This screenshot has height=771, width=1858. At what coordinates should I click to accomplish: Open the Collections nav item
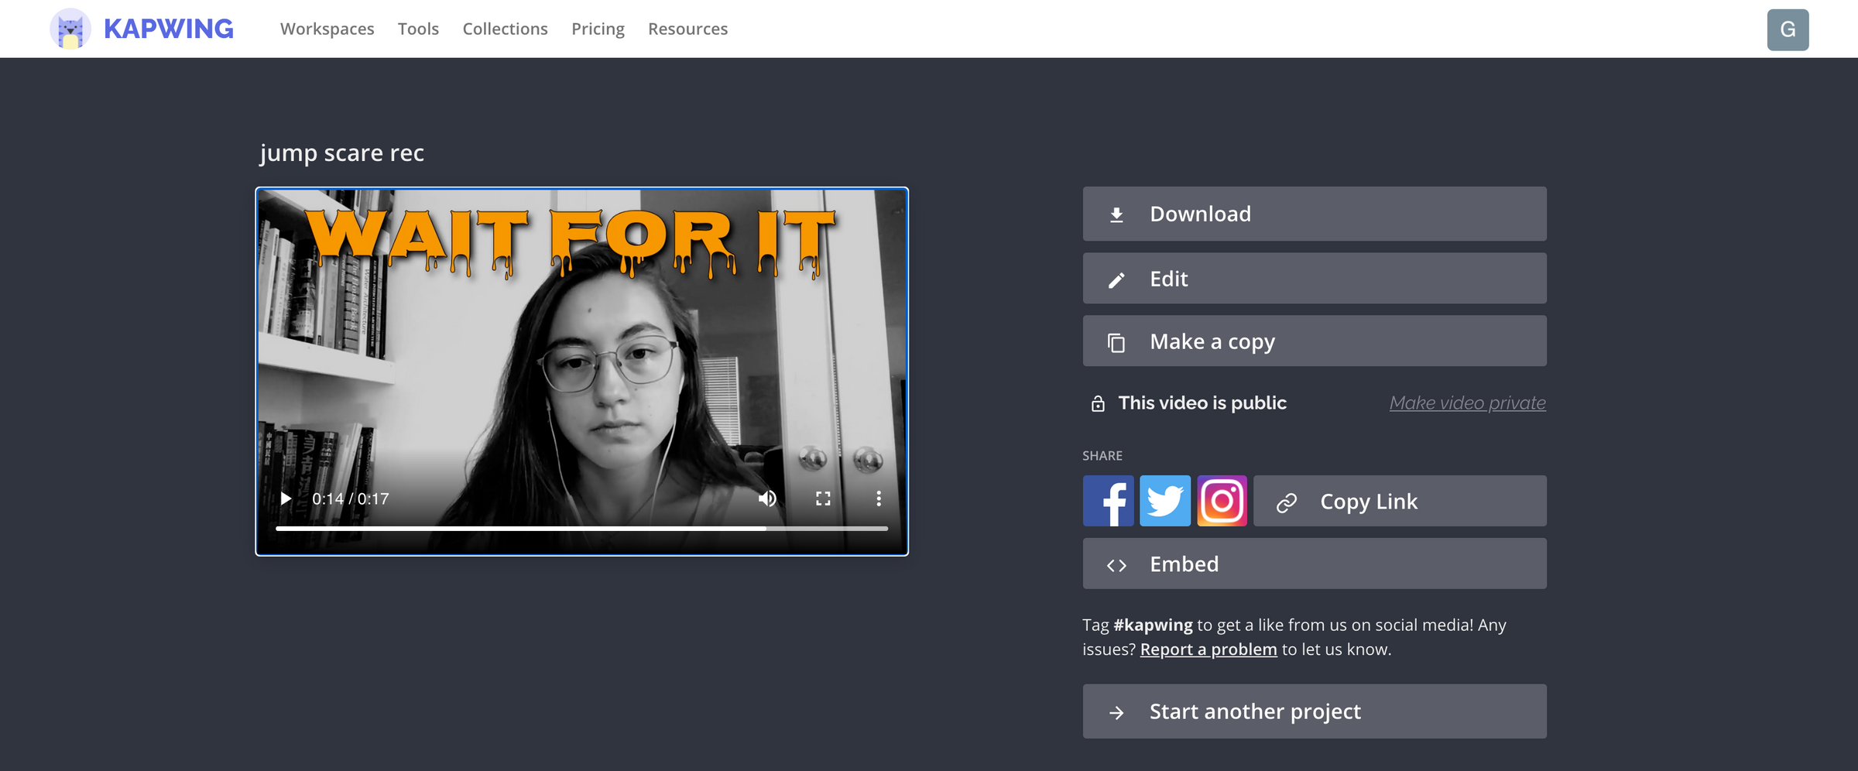click(505, 29)
